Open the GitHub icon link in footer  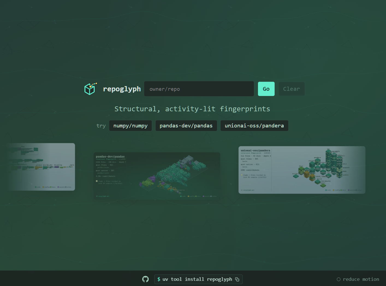pos(146,279)
